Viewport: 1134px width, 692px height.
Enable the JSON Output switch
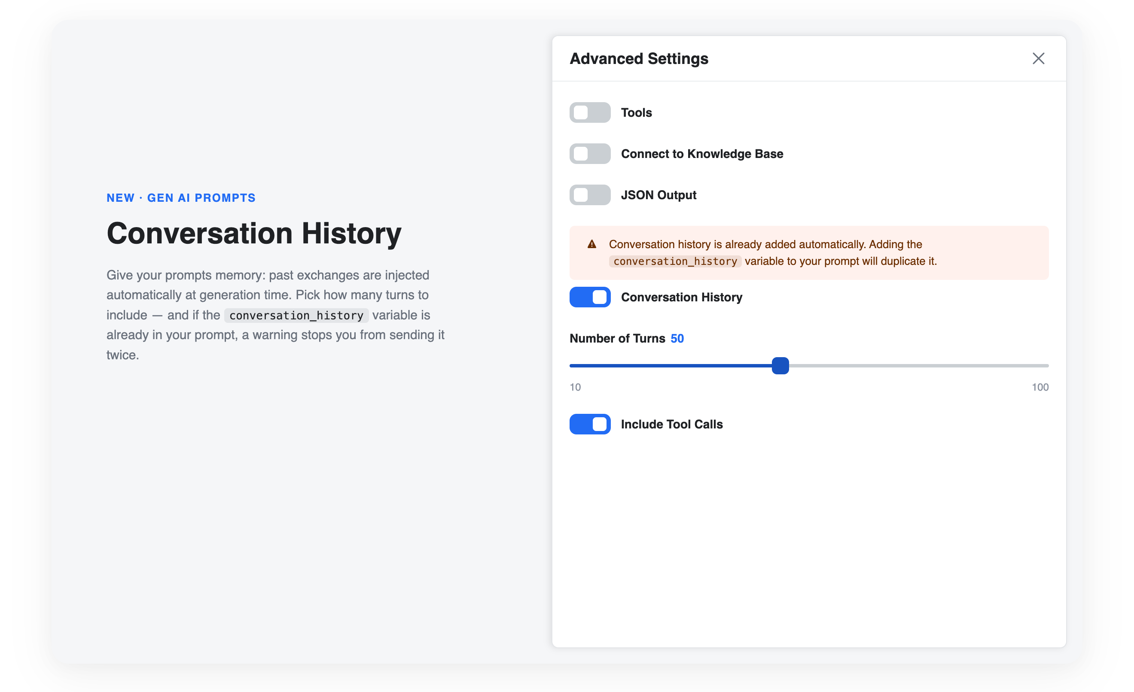589,195
